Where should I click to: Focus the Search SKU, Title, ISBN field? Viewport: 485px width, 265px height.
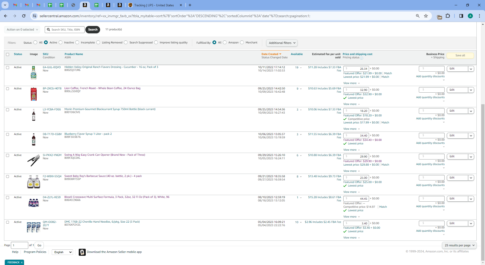click(x=65, y=30)
